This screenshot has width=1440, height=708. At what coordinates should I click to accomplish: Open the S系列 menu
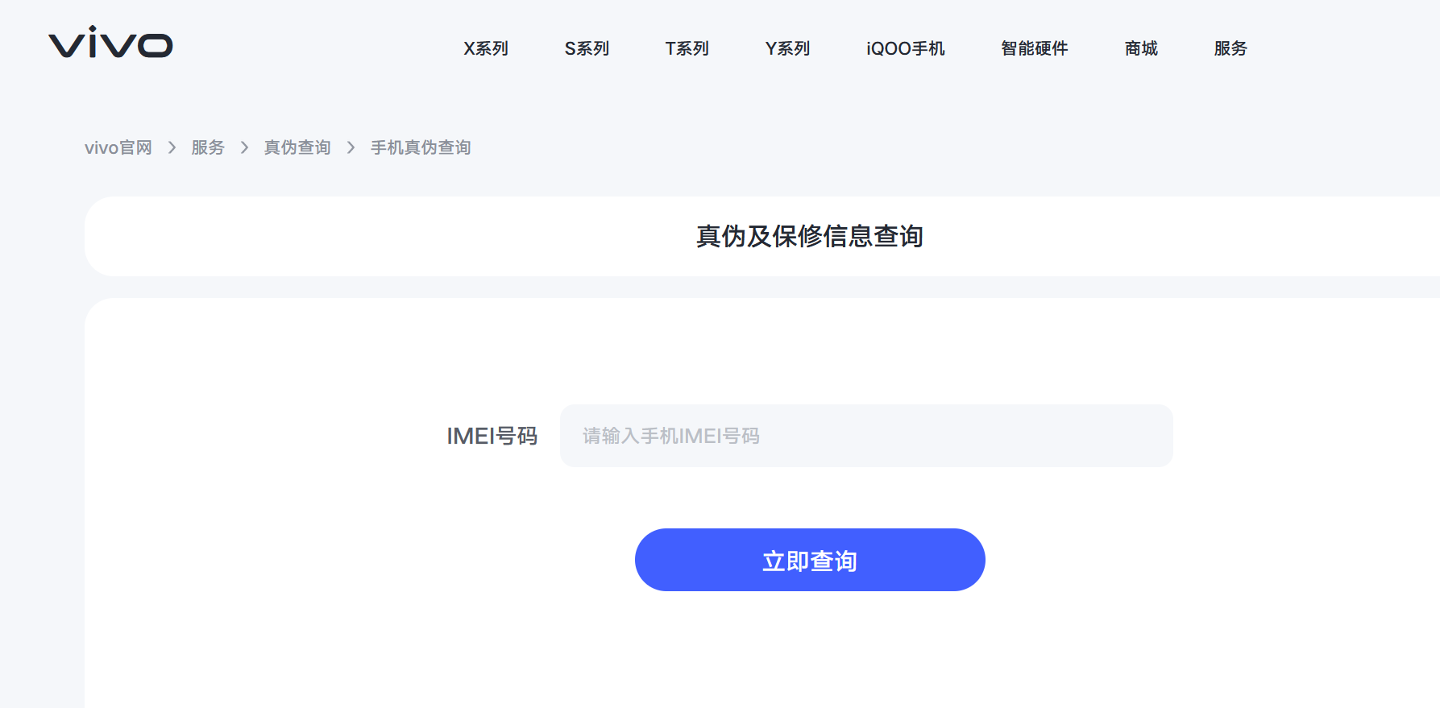point(587,48)
